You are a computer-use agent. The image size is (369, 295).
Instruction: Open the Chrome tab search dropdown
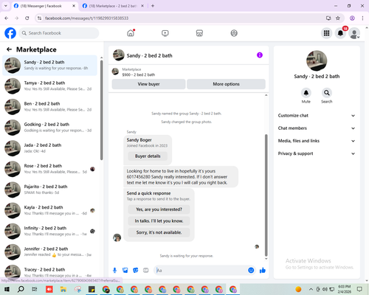click(6, 6)
